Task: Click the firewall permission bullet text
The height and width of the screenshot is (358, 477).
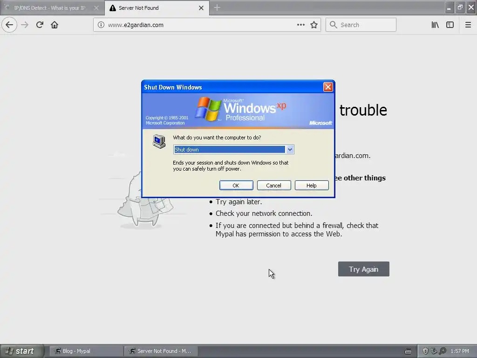Action: [297, 230]
